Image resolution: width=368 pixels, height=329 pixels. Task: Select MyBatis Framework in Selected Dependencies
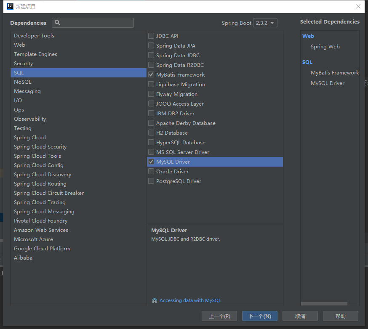335,73
